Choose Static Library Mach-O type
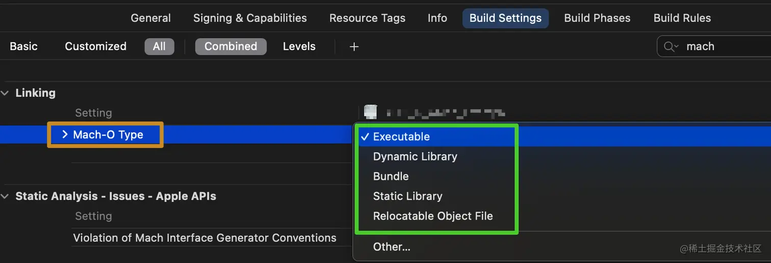This screenshot has height=263, width=771. [407, 196]
